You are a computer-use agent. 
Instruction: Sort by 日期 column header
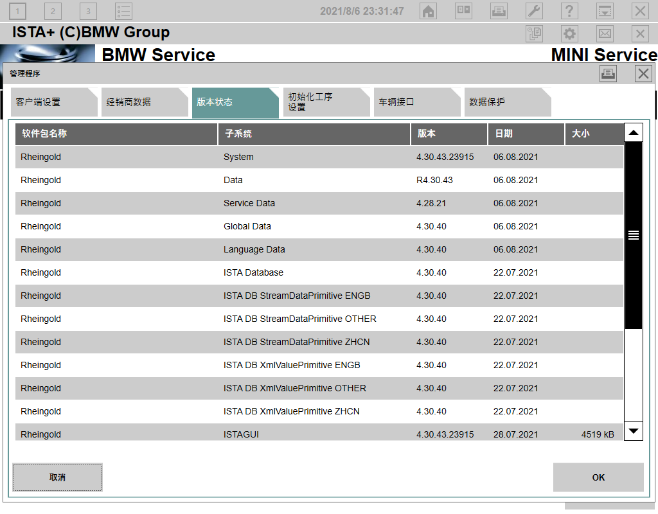point(526,134)
